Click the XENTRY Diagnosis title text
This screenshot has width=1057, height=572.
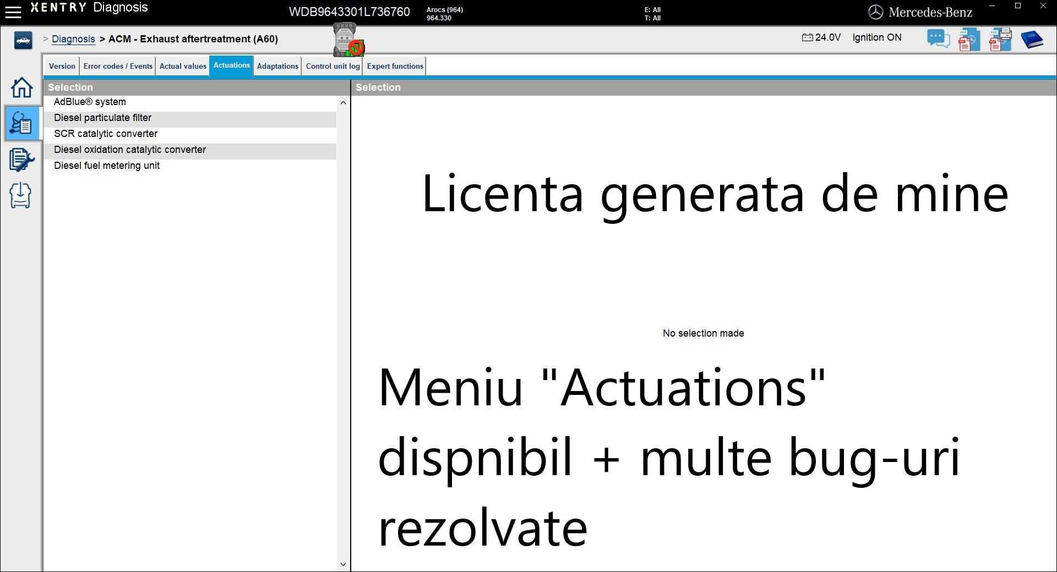click(x=89, y=8)
